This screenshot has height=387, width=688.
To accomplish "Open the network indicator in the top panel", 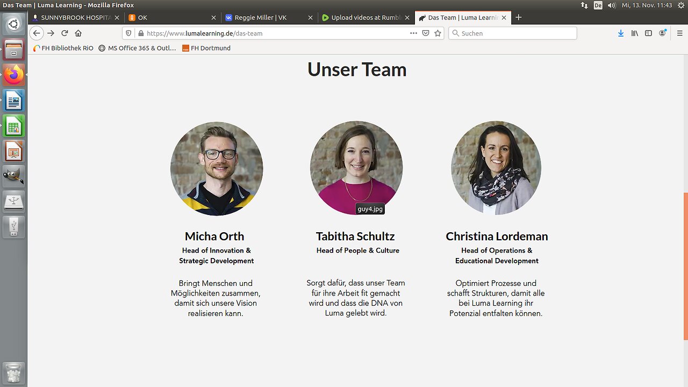I will 585,5.
